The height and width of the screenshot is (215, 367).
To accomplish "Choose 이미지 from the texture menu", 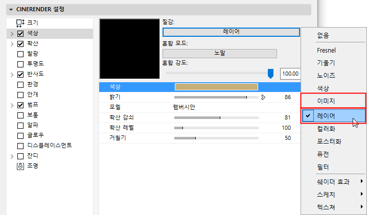I will tap(333, 101).
